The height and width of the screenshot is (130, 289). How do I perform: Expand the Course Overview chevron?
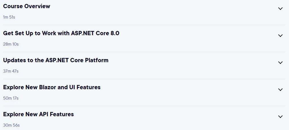280,9
